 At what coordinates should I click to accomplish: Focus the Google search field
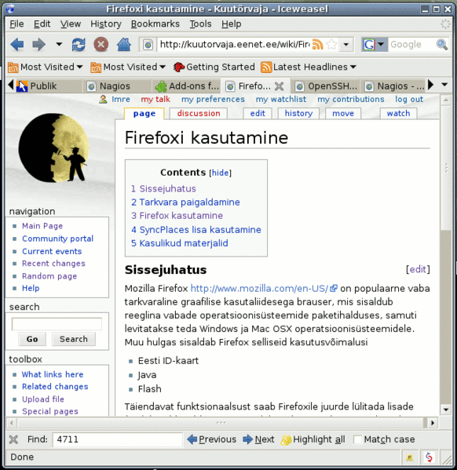[x=412, y=45]
